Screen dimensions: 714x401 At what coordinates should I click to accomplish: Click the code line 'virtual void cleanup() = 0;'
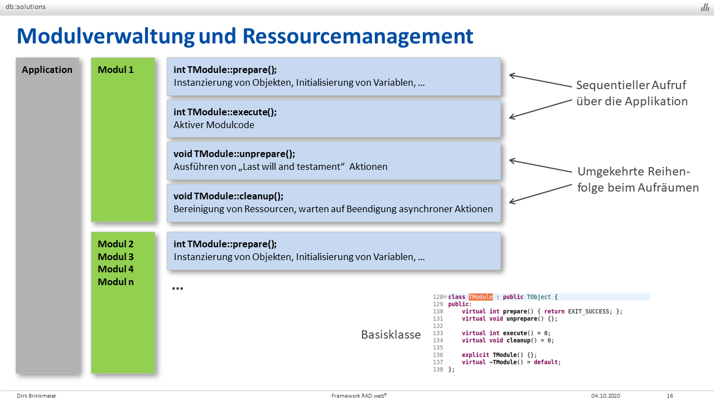(x=508, y=340)
